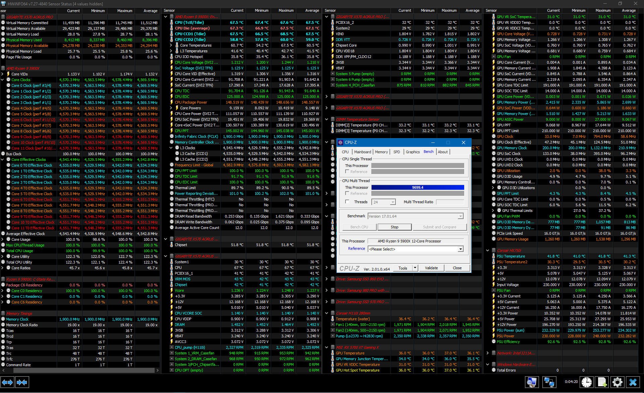This screenshot has height=393, width=644.
Task: Expand the Network: Intel I211A group
Action: pos(488,353)
